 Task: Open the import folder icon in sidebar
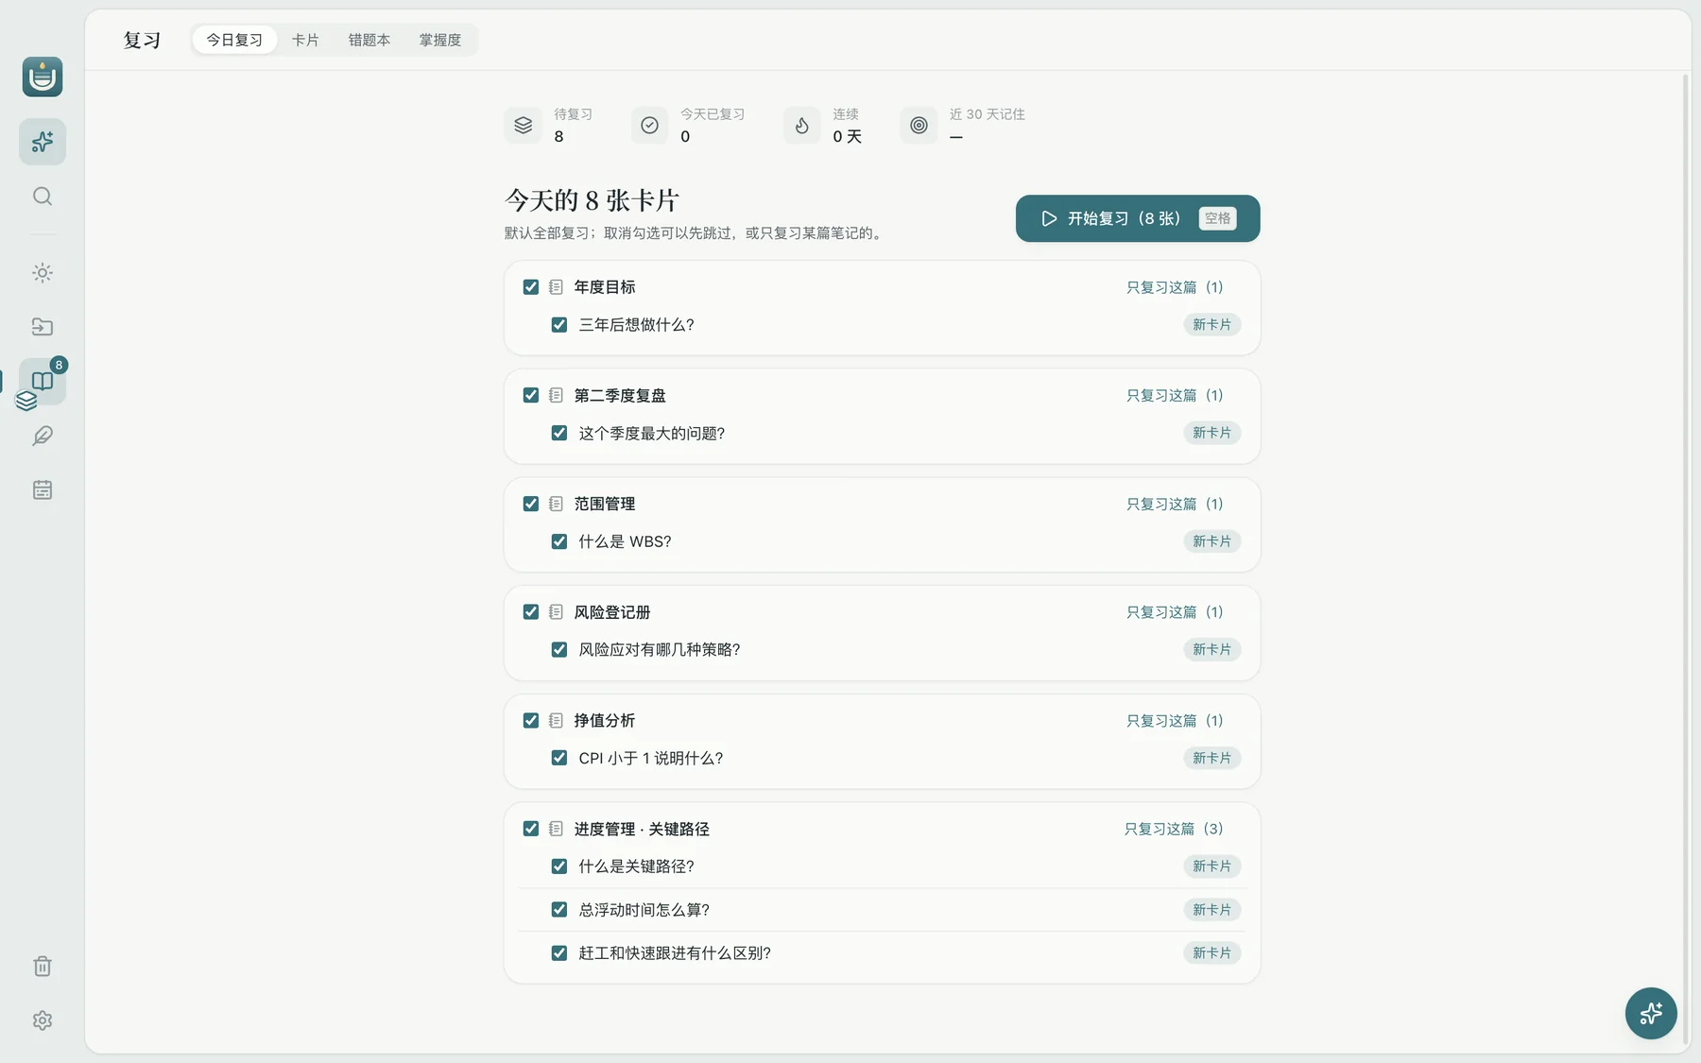[43, 327]
